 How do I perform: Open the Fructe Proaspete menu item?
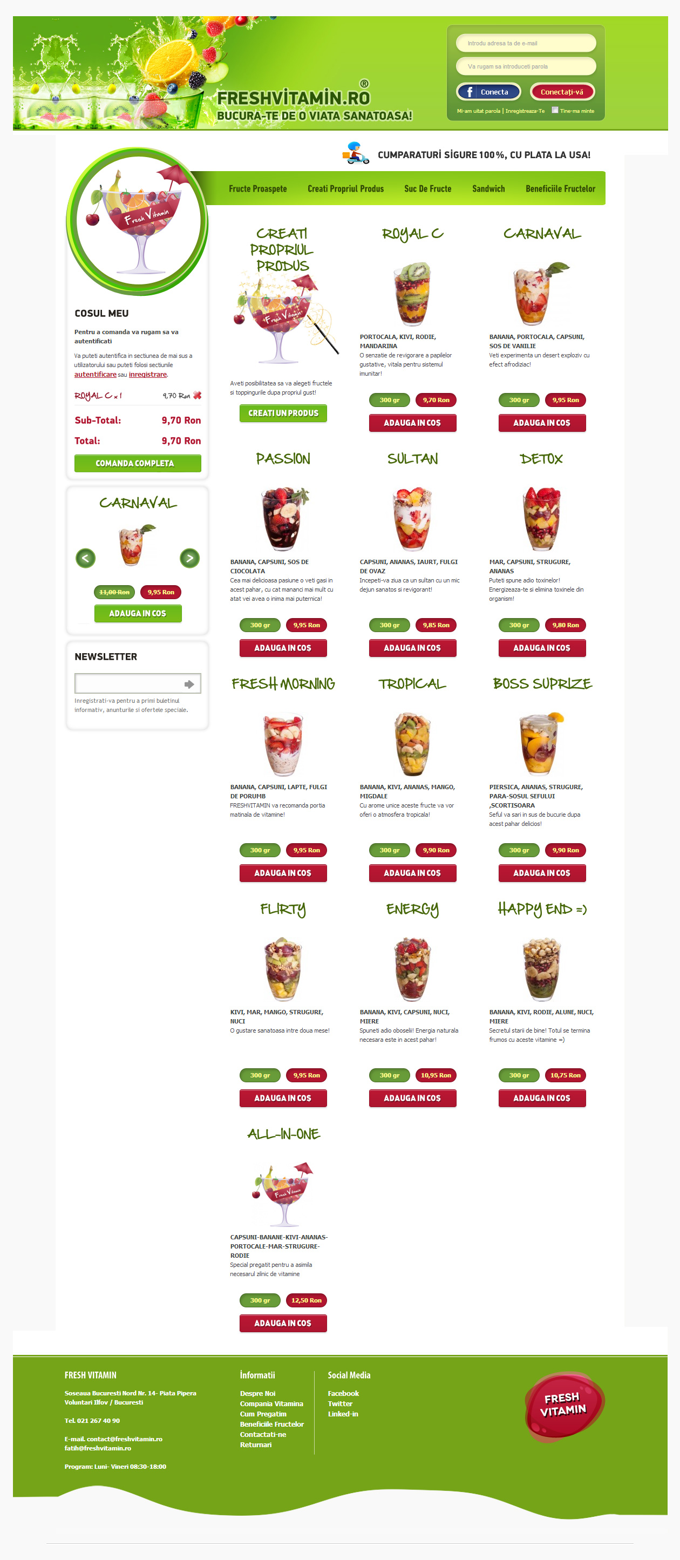point(258,189)
